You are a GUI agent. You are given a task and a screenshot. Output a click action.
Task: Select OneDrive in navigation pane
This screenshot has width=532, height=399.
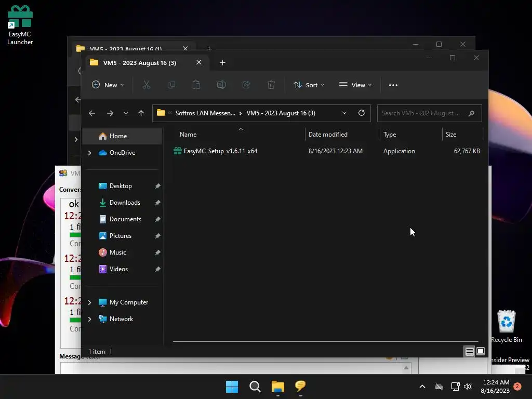117,153
